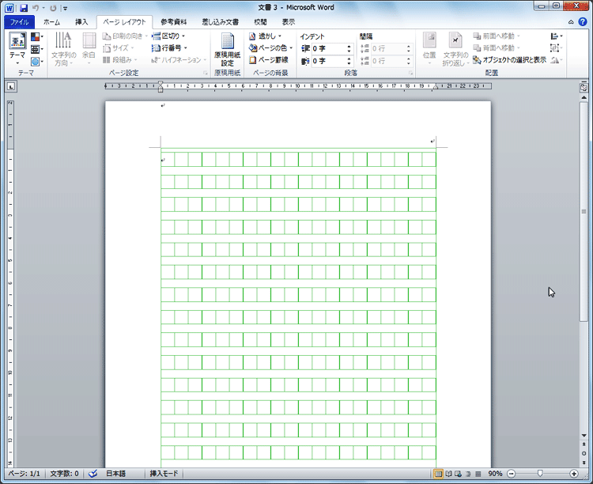Click 位置 position button
593x484 pixels.
point(429,49)
